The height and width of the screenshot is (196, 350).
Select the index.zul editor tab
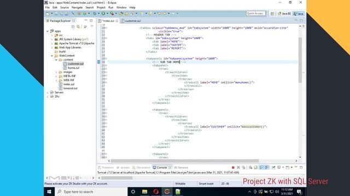pyautogui.click(x=108, y=21)
